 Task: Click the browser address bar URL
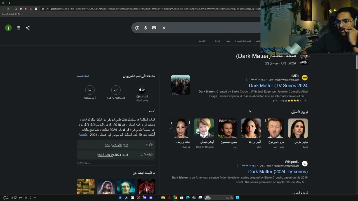click(x=155, y=9)
